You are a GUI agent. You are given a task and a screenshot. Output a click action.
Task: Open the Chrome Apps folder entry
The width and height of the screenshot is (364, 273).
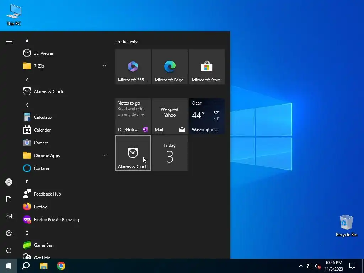pyautogui.click(x=65, y=156)
